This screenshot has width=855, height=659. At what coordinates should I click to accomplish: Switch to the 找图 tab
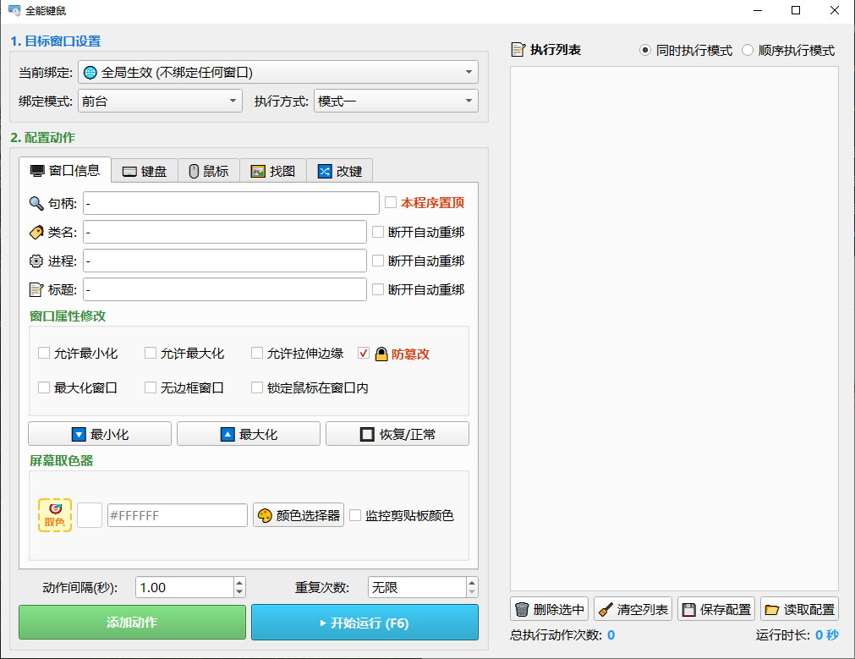(x=273, y=171)
